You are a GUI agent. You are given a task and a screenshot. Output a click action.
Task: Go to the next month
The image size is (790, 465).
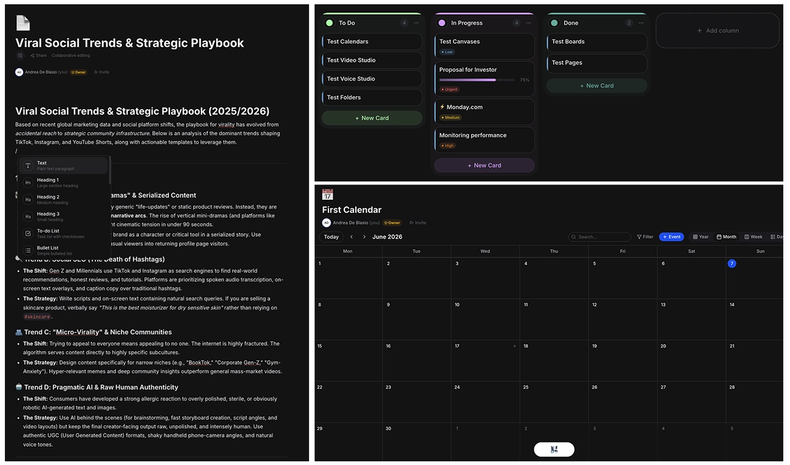364,237
